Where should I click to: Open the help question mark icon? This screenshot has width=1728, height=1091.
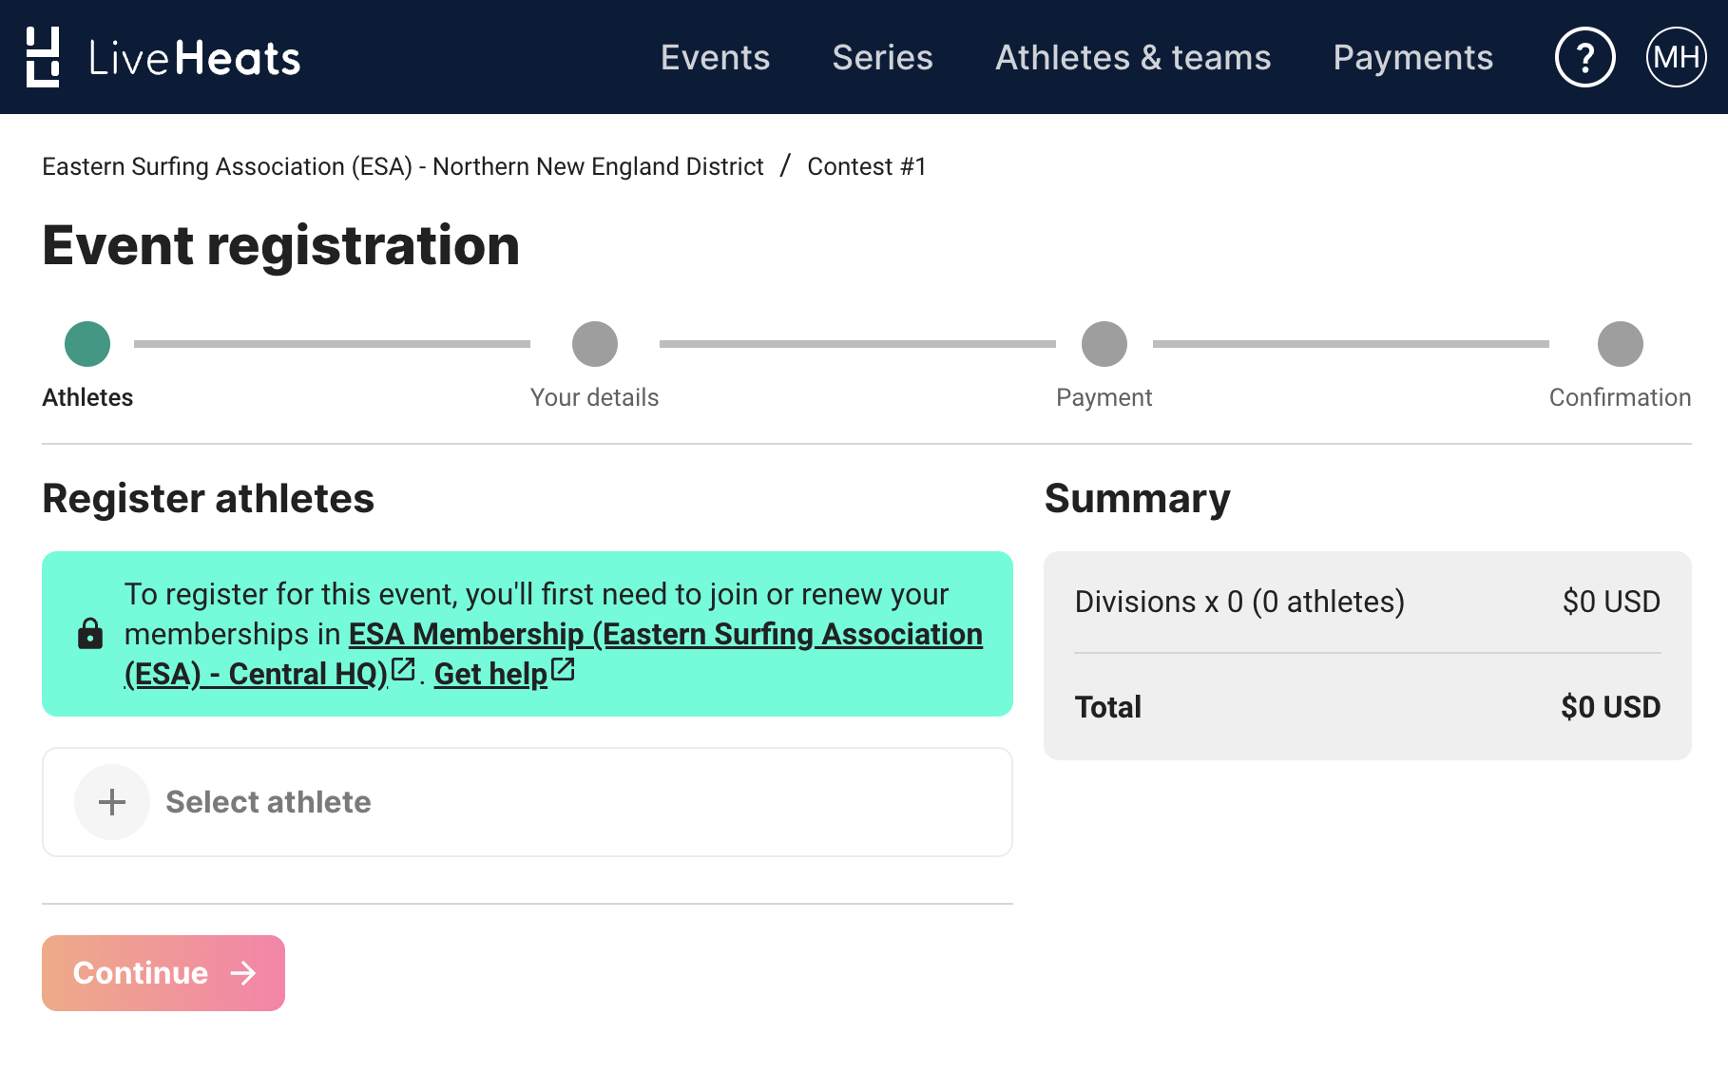point(1584,57)
